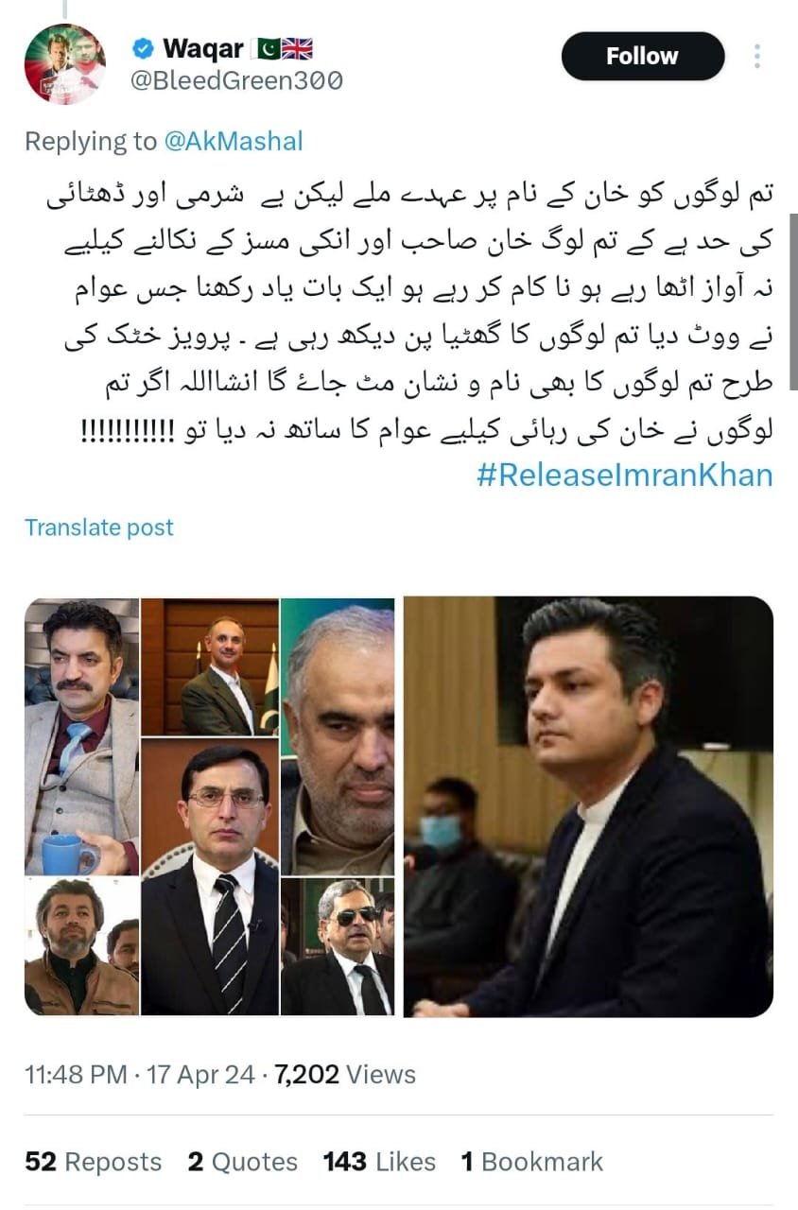Open the photo of man in black jacket
Image resolution: width=798 pixels, height=1210 pixels.
[588, 806]
